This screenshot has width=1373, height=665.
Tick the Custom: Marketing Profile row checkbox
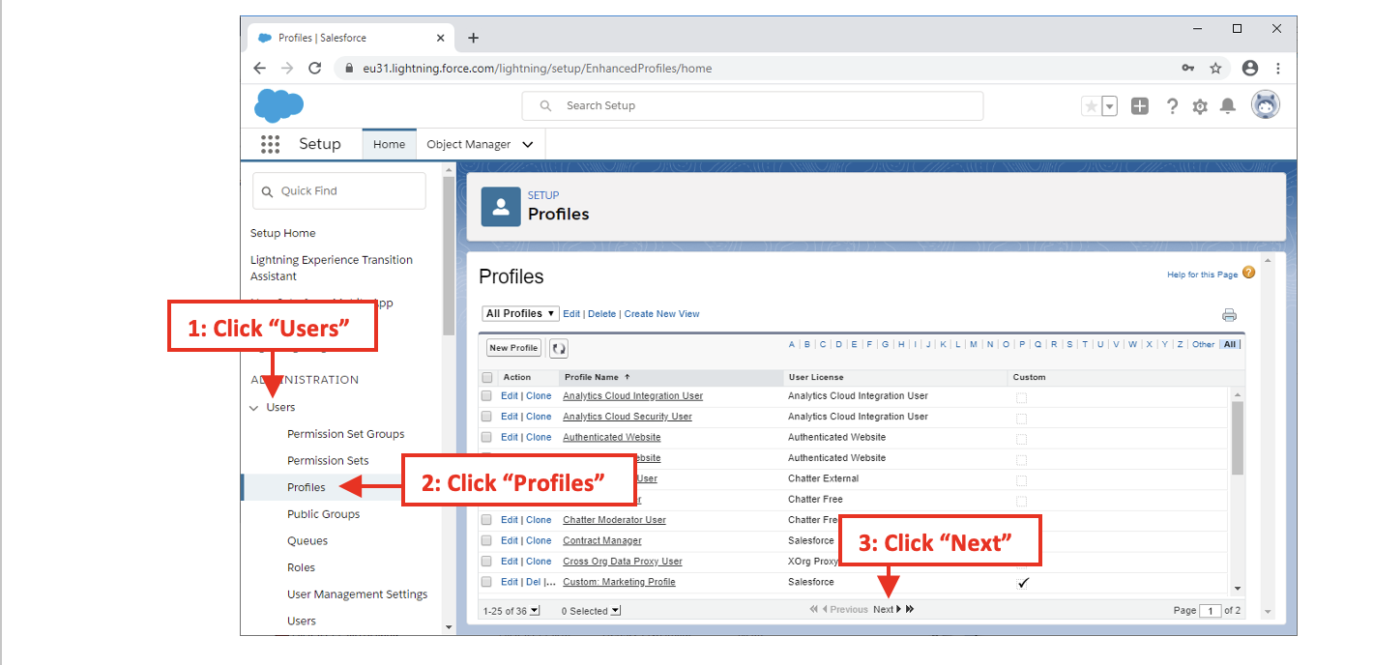487,582
